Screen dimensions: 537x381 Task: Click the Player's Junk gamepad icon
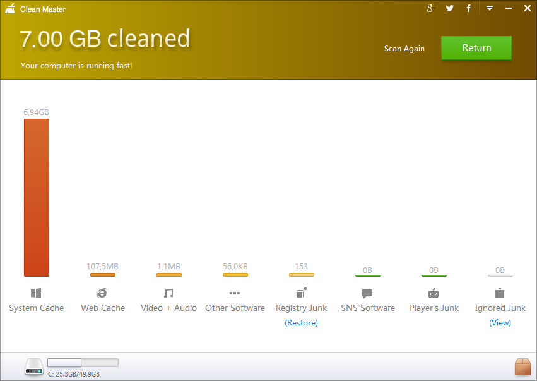434,293
